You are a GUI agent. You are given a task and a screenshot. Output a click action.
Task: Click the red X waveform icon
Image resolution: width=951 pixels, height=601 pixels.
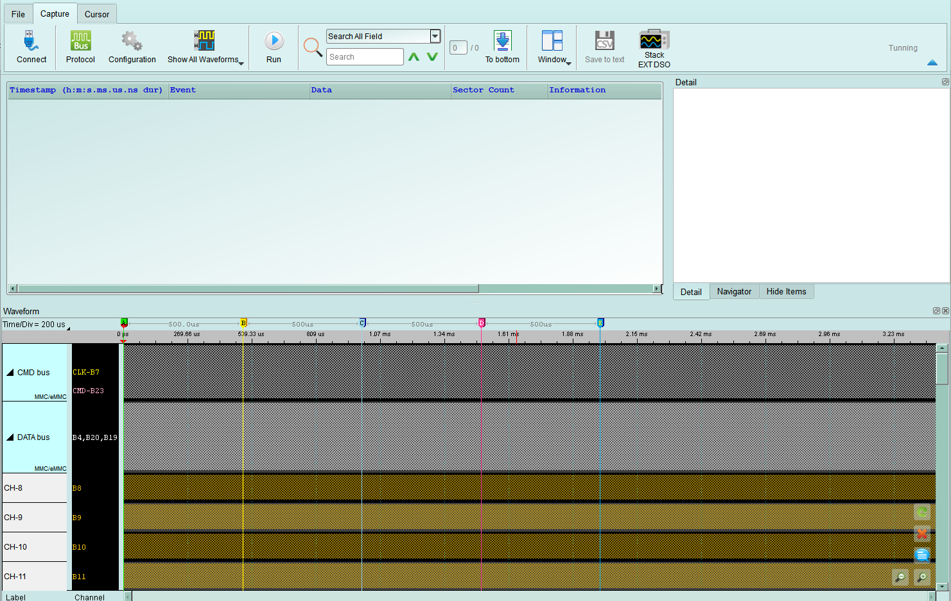click(x=922, y=534)
